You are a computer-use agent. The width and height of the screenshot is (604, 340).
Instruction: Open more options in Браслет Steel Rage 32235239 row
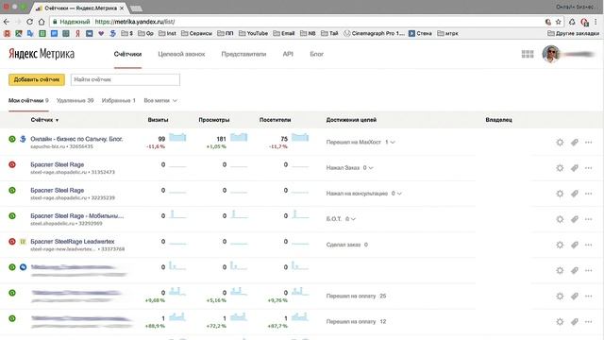click(588, 194)
